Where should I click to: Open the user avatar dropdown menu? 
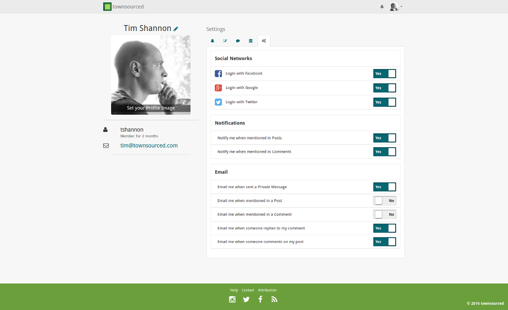coord(396,7)
